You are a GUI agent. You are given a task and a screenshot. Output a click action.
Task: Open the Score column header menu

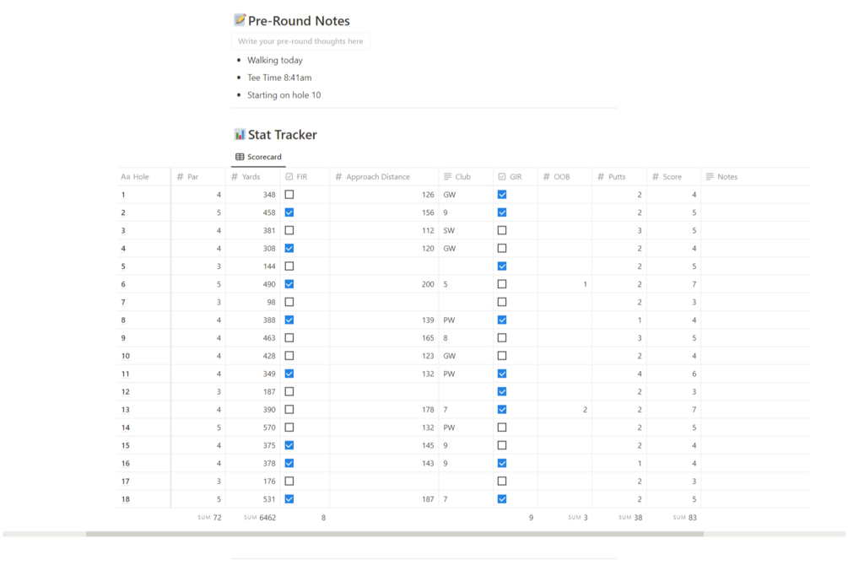point(674,177)
